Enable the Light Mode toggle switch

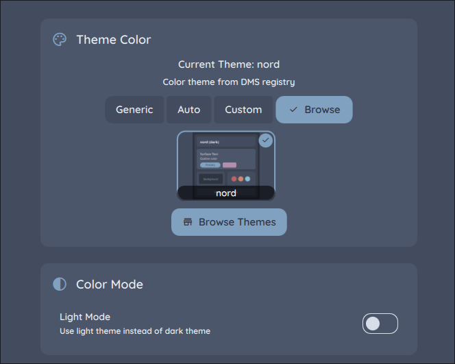[x=380, y=324]
